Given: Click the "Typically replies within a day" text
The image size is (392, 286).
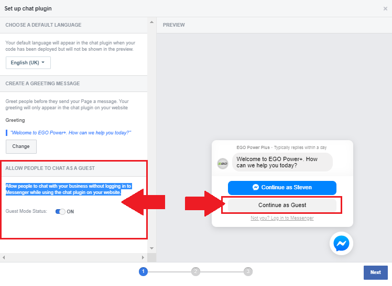Looking at the screenshot, I should (300, 147).
